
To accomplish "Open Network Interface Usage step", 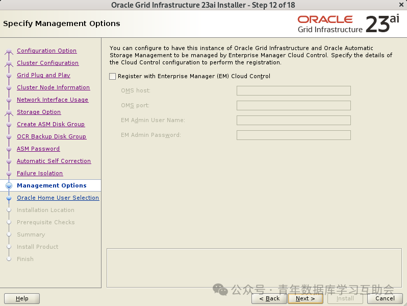I will pos(53,100).
